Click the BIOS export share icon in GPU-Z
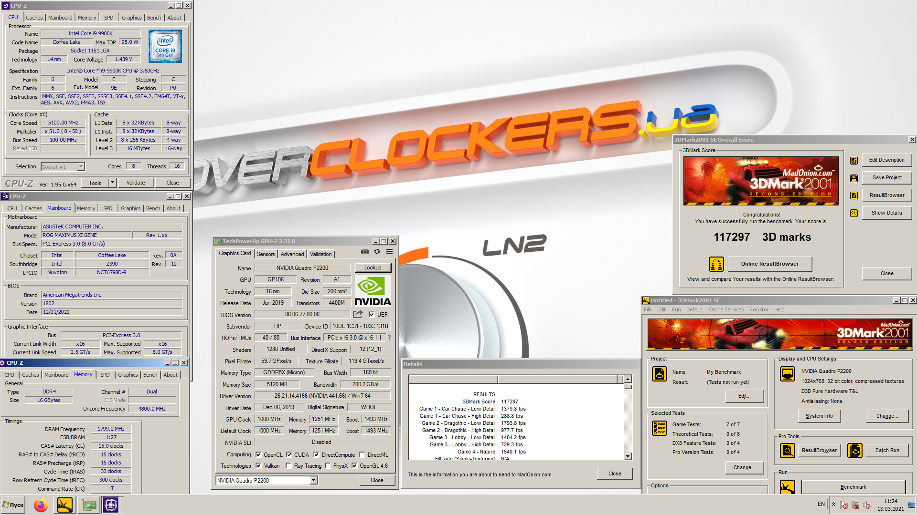This screenshot has height=515, width=917. [358, 314]
